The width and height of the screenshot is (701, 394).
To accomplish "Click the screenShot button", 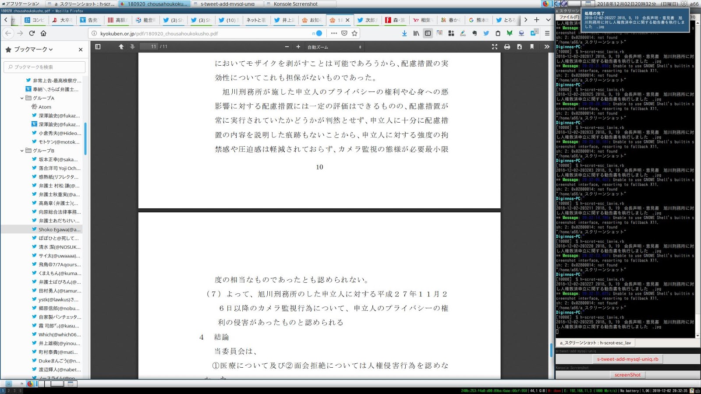I will click(627, 375).
